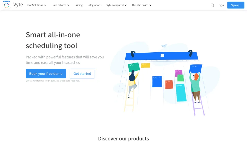The width and height of the screenshot is (247, 164).
Task: Open the Integrations page
Action: [94, 5]
